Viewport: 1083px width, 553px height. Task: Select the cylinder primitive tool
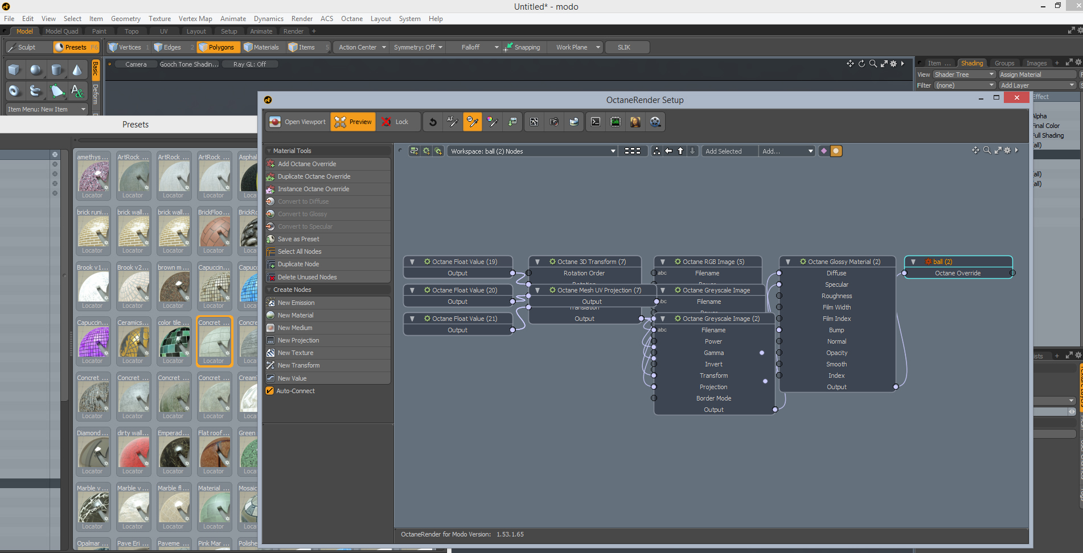pos(56,70)
